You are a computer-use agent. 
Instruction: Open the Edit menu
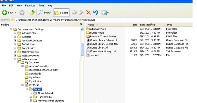[x=11, y=6]
